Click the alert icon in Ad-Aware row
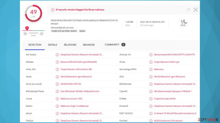This screenshot has height=123, width=220. click(57, 55)
